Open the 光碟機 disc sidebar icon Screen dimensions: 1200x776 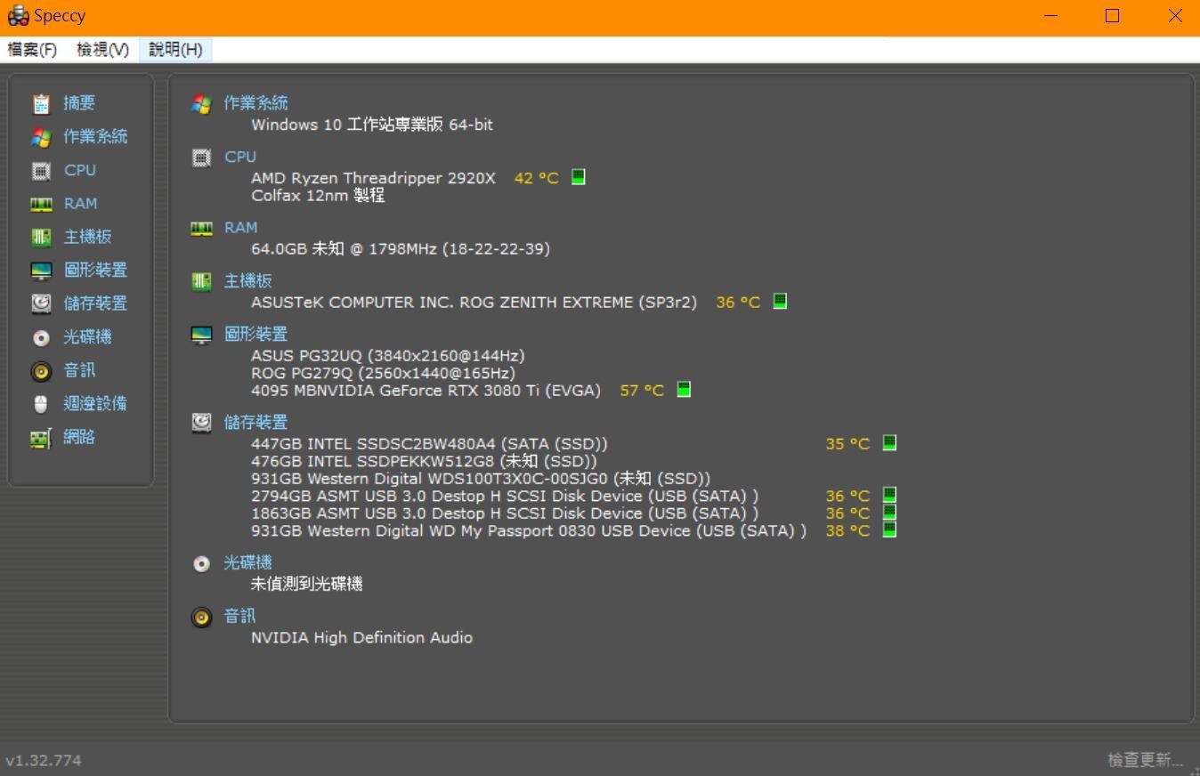41,338
